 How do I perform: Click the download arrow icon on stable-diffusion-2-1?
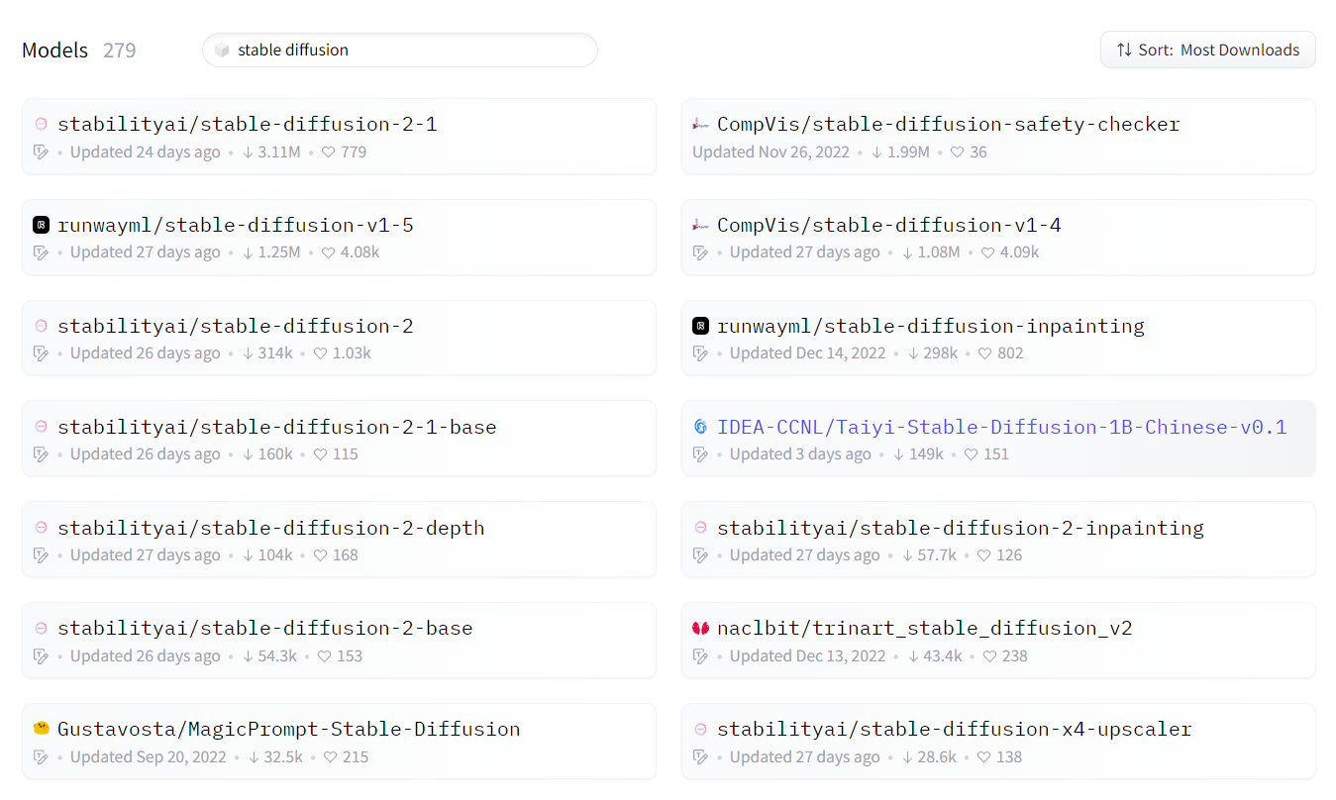pos(249,152)
